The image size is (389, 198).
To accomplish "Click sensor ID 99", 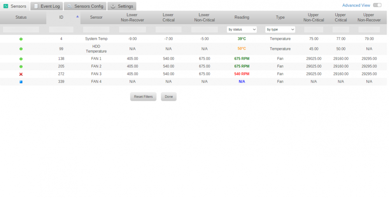I will pyautogui.click(x=61, y=49).
